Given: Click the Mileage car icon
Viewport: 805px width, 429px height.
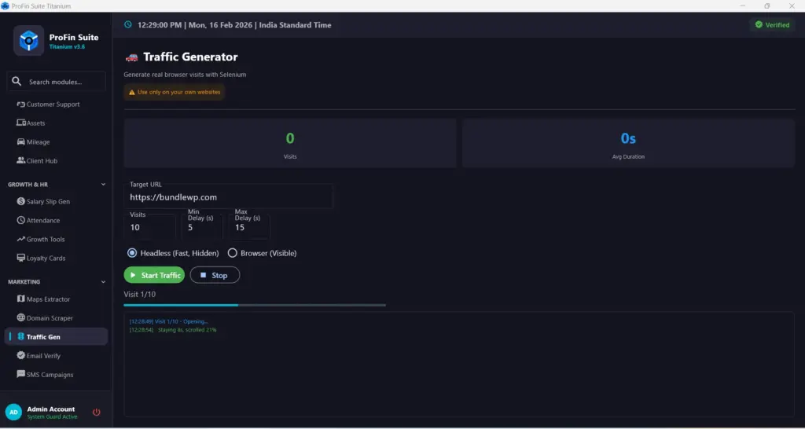Looking at the screenshot, I should pos(21,141).
